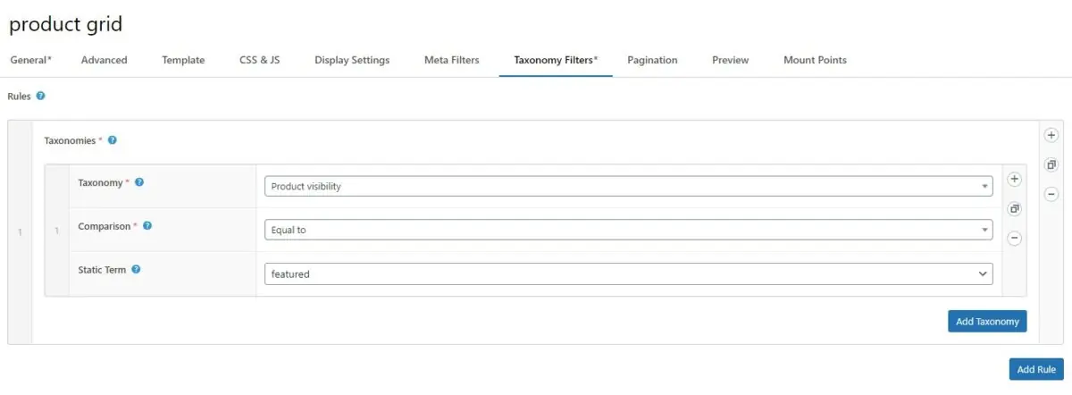1072x395 pixels.
Task: Click help icon next to Static Term
Action: 136,270
